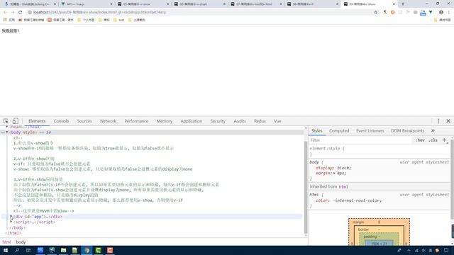Select the body breadcrumb

tap(21, 242)
